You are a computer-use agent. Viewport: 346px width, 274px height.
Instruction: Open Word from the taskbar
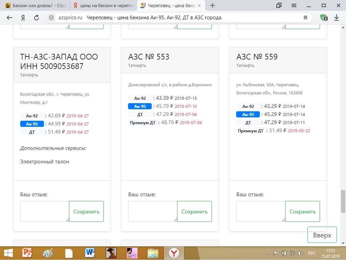(90, 253)
